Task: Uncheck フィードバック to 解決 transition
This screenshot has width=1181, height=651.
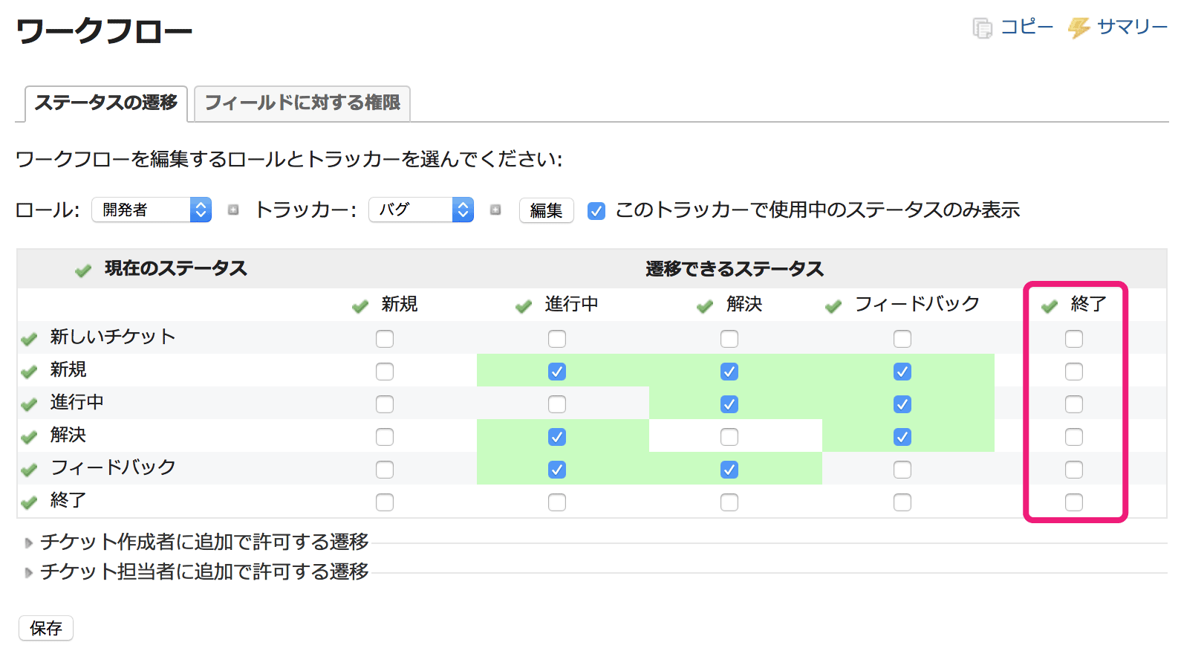Action: point(729,470)
